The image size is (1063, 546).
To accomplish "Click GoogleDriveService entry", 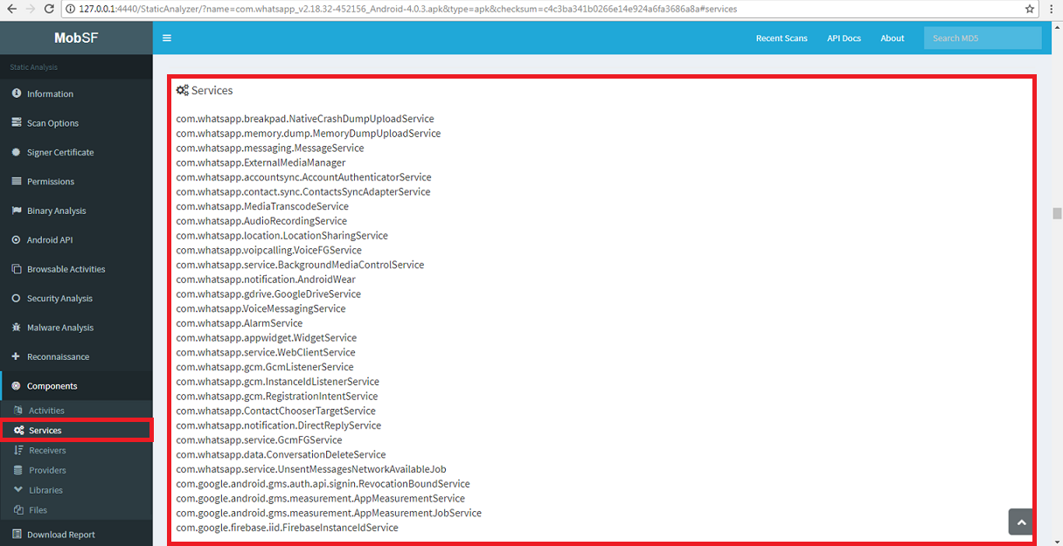I will click(x=268, y=294).
